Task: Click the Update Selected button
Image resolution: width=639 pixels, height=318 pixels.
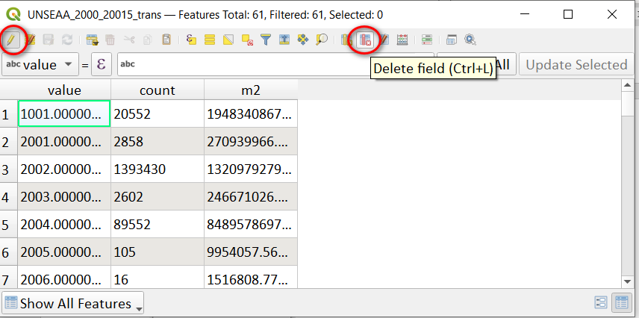Action: (576, 64)
